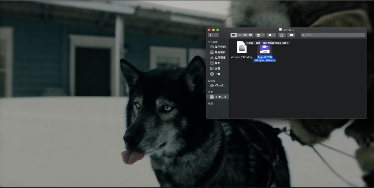The height and width of the screenshot is (188, 374).
Task: Click the Share toolbar button
Action: tap(282, 35)
